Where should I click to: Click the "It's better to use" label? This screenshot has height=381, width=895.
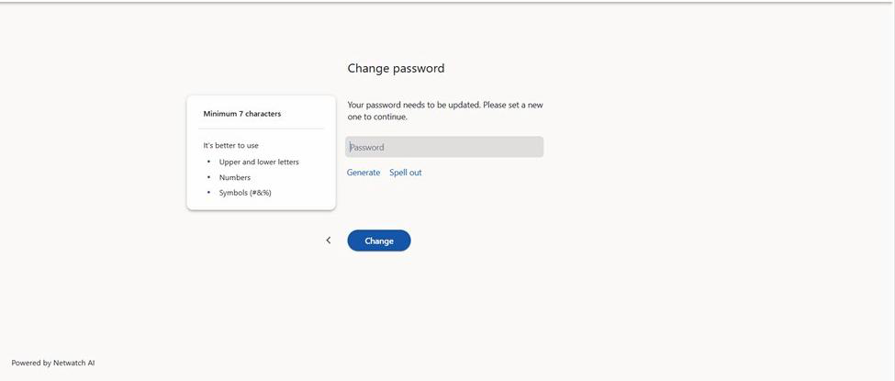pyautogui.click(x=230, y=146)
